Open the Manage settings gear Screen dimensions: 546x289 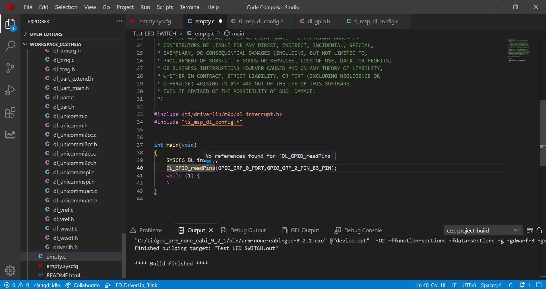10,271
